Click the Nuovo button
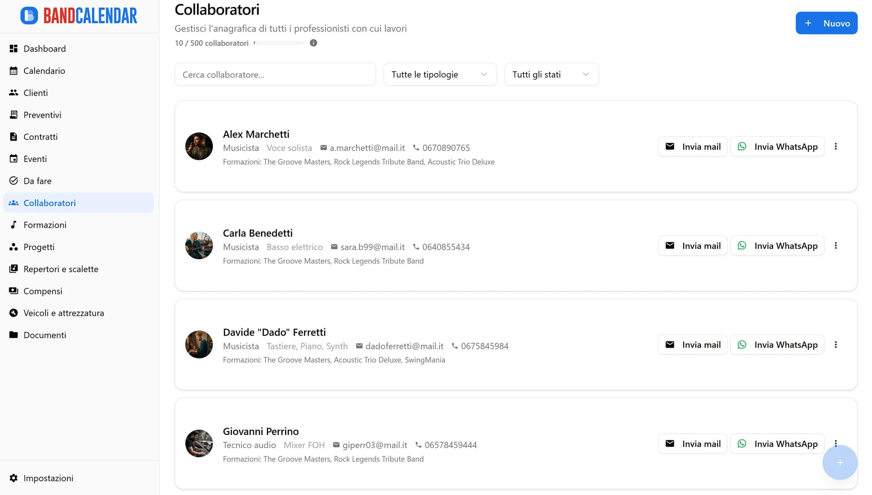The height and width of the screenshot is (495, 872). click(826, 23)
